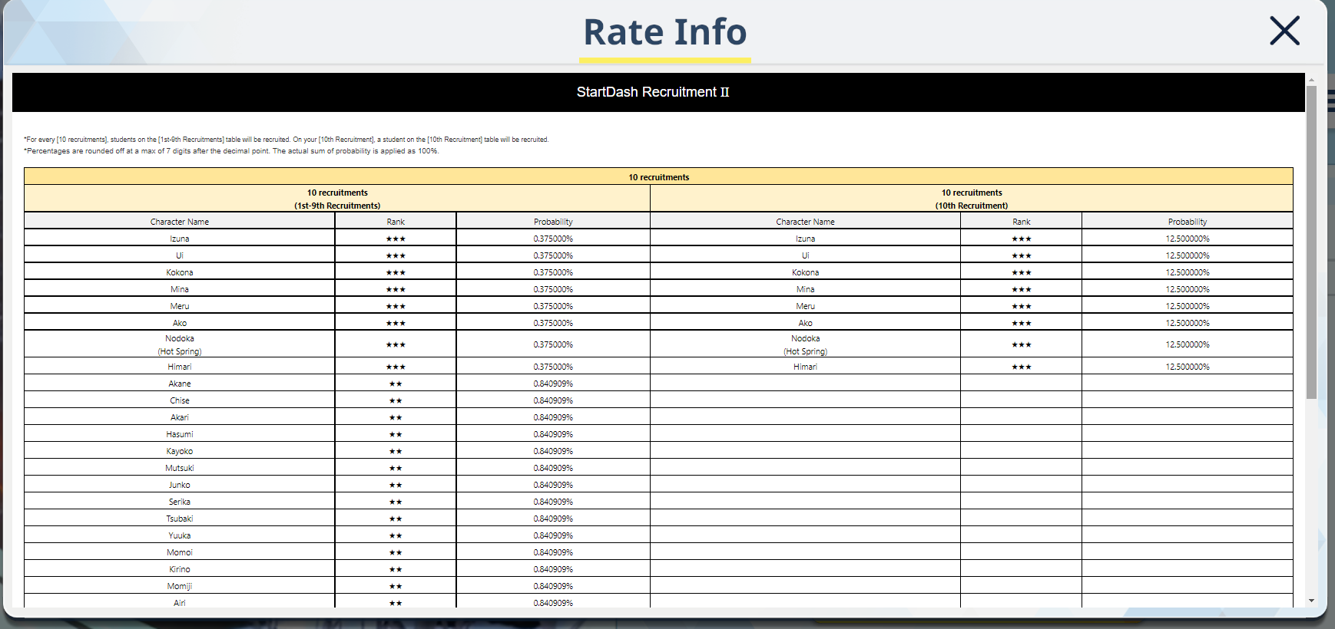1335x629 pixels.
Task: Select the Chise row name
Action: pos(180,400)
